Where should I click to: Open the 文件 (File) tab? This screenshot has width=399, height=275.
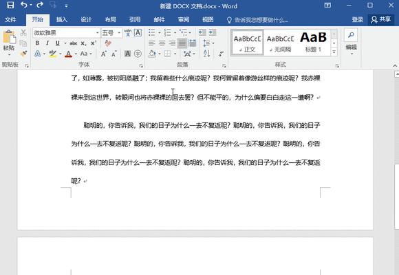click(10, 19)
